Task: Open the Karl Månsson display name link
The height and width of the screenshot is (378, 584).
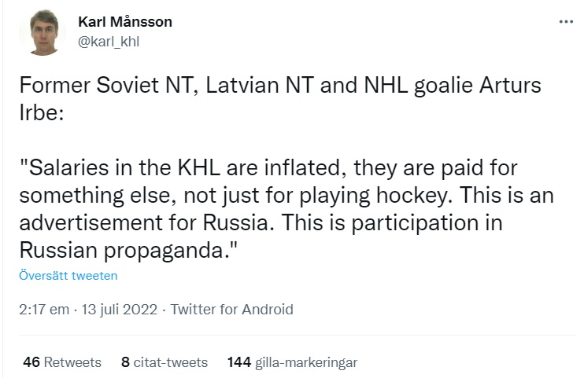Action: [x=125, y=22]
